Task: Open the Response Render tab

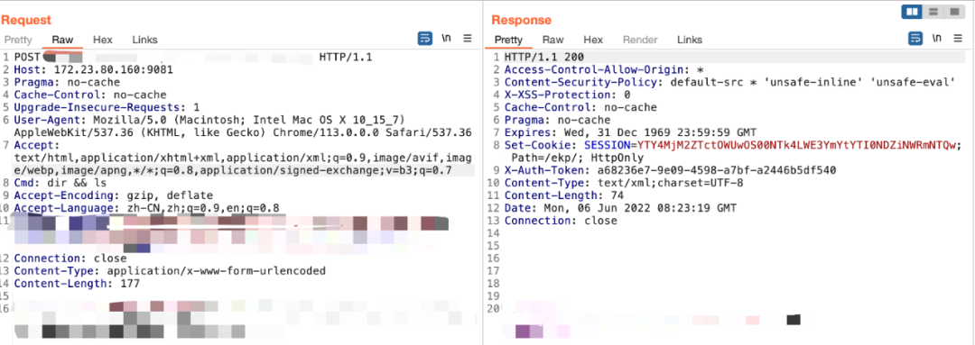Action: (640, 40)
